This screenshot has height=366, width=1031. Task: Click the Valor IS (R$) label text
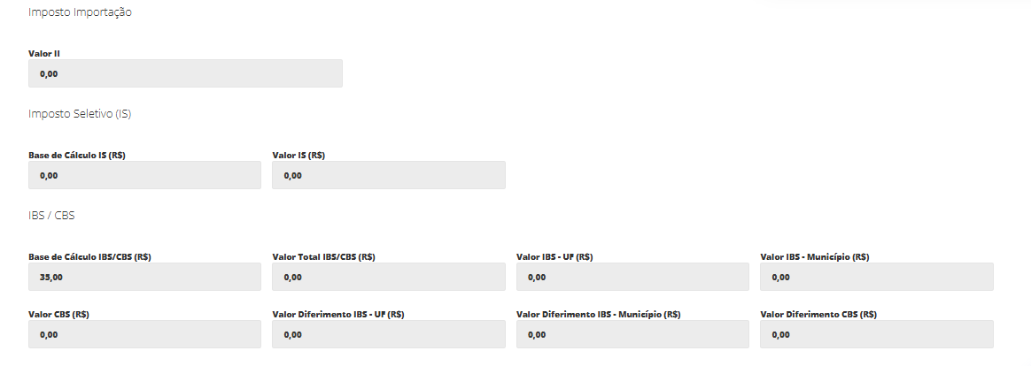coord(298,156)
